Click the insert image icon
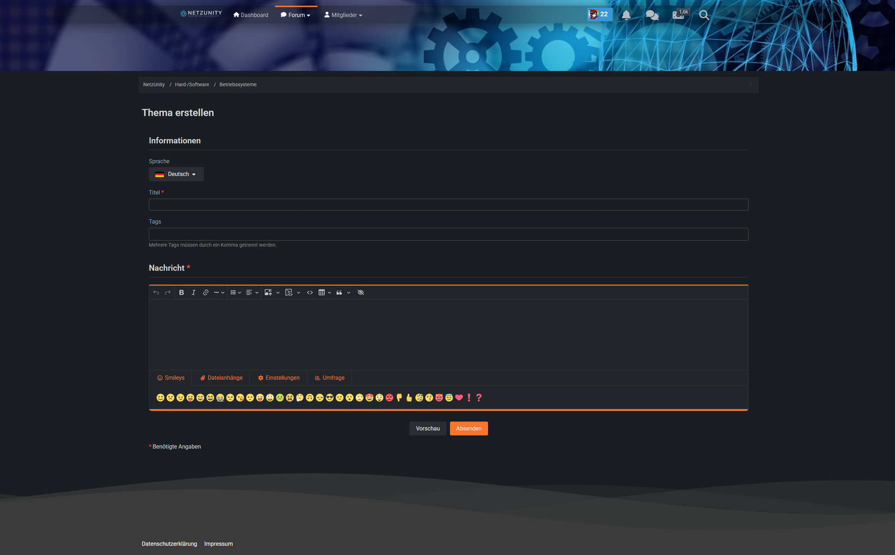 point(268,292)
